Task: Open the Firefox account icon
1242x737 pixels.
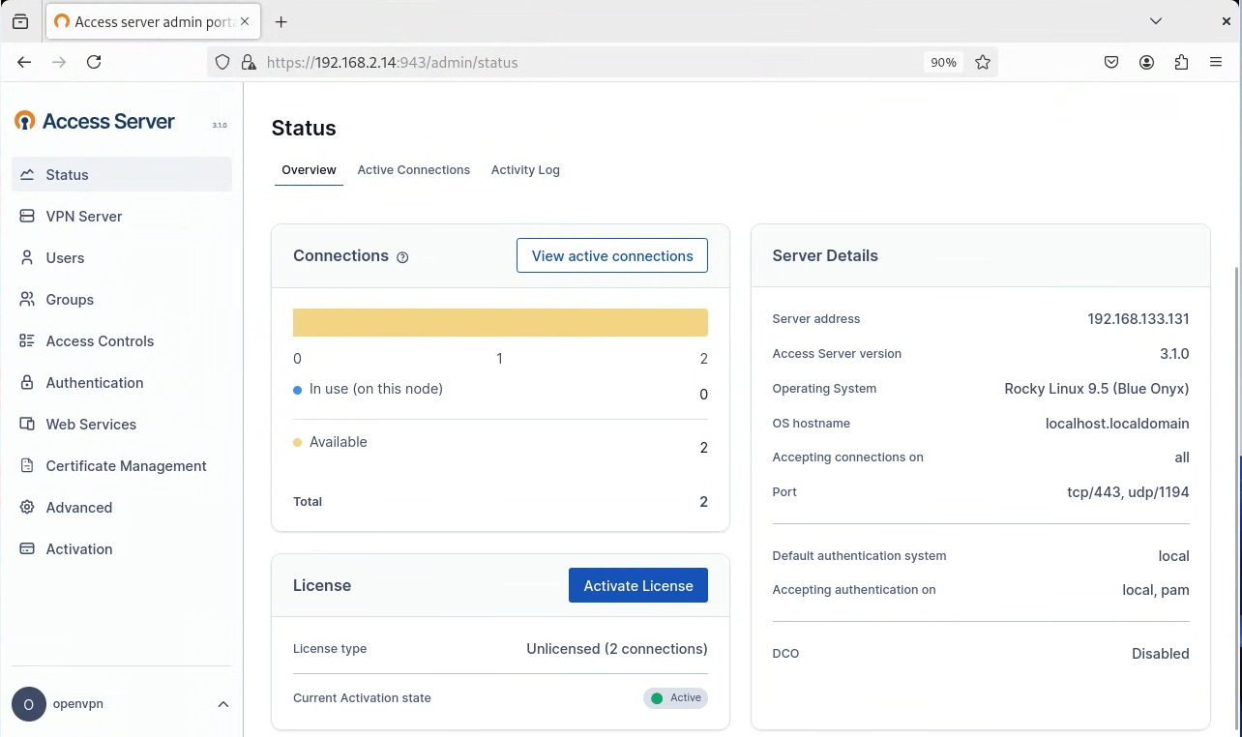Action: point(1146,62)
